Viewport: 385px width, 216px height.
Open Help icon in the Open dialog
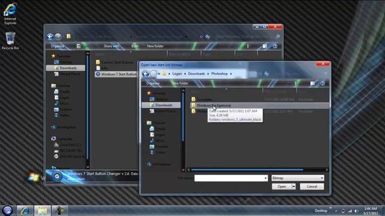(322, 83)
